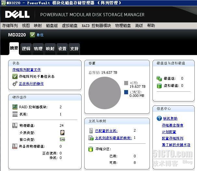Click the configured hosts server icon
197x171 pixels.
91,131
